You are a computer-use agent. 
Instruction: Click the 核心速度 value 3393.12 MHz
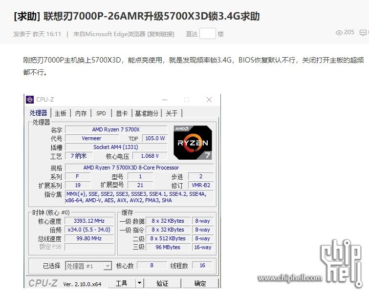89,221
